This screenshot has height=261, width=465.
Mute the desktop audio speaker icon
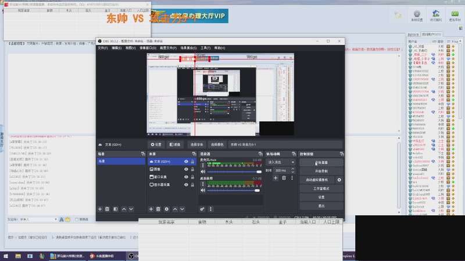[x=203, y=190]
